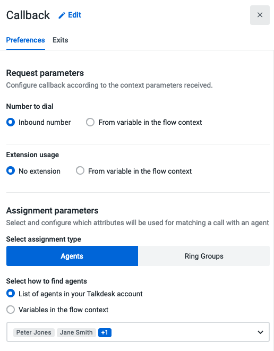Screen dimensions: 274x351
Task: Choose From variable in flow context for Number to dial
Action: click(90, 122)
